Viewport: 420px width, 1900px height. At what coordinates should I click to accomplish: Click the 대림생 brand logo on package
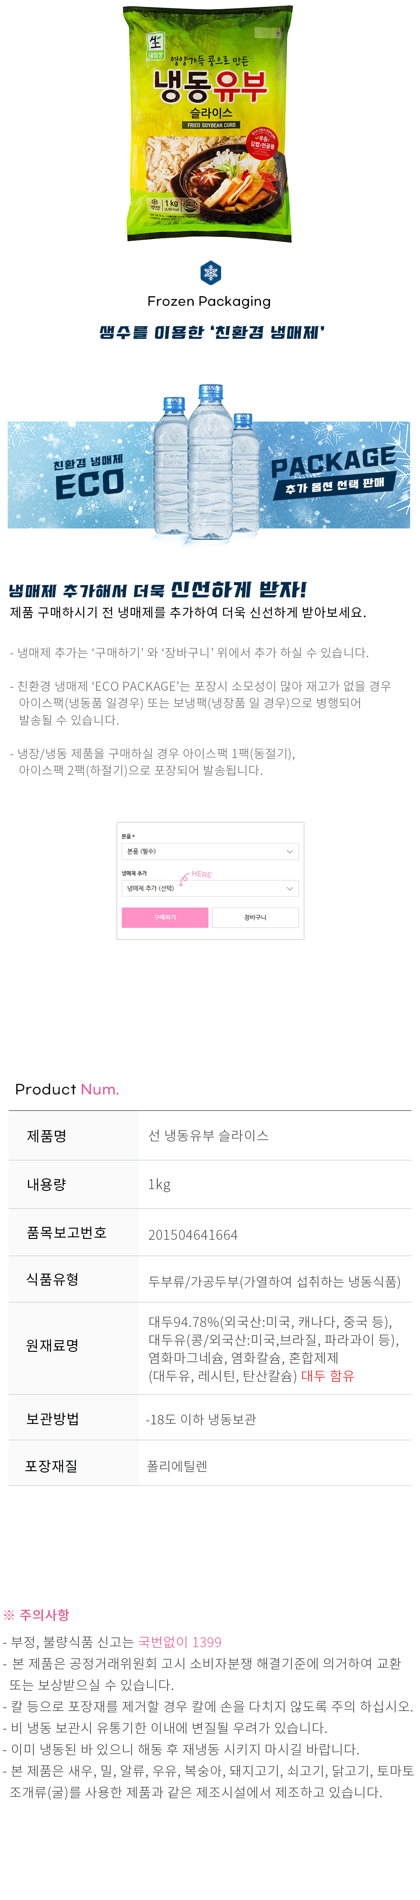[155, 45]
